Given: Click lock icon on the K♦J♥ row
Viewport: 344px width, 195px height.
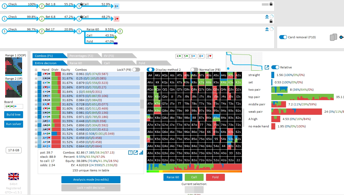Looking at the screenshot, I should point(36,104).
